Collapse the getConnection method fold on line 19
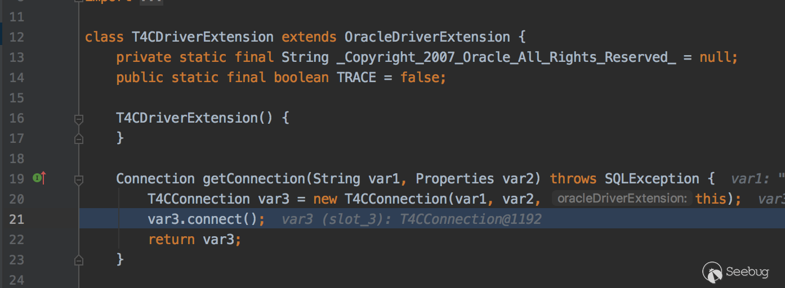 coord(79,179)
